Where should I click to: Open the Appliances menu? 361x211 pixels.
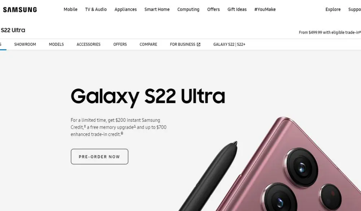[126, 9]
